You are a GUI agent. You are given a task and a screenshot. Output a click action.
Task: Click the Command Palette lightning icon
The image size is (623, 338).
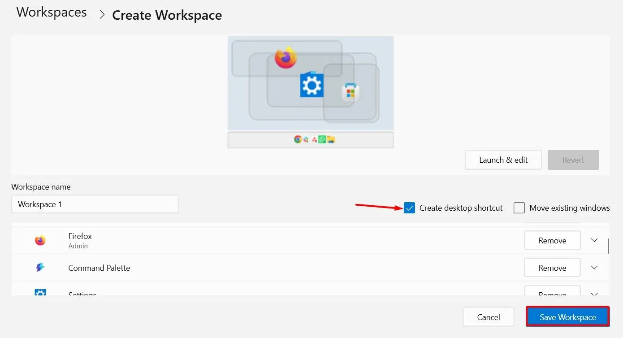coord(40,268)
